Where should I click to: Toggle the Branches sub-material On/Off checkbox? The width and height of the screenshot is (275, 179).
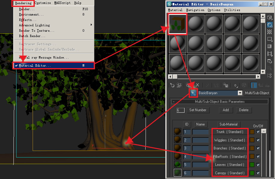tap(258, 148)
